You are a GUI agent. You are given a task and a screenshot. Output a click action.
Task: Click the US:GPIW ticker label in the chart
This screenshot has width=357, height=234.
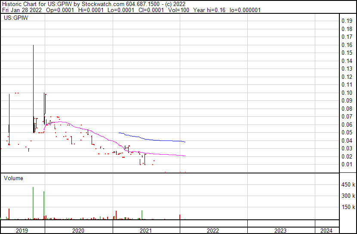coord(15,19)
